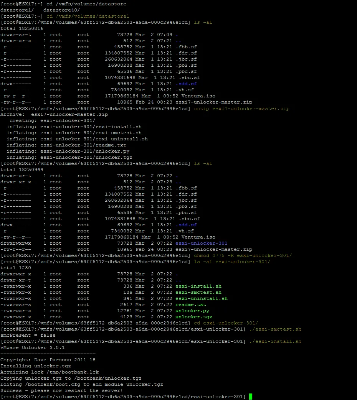Click the 'Copyright: Dave Parsons 2011-18' line
This screenshot has width=357, height=400.
pyautogui.click(x=48, y=360)
